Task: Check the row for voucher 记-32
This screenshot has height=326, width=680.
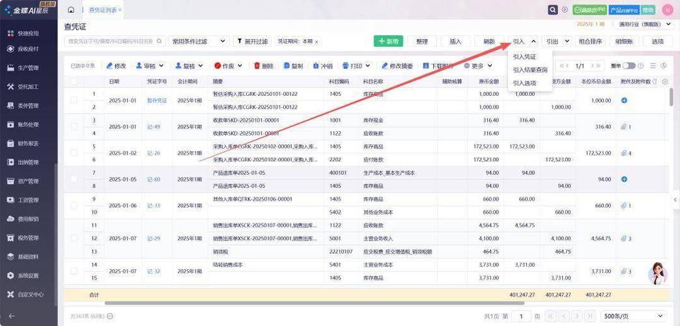Action: pyautogui.click(x=74, y=271)
